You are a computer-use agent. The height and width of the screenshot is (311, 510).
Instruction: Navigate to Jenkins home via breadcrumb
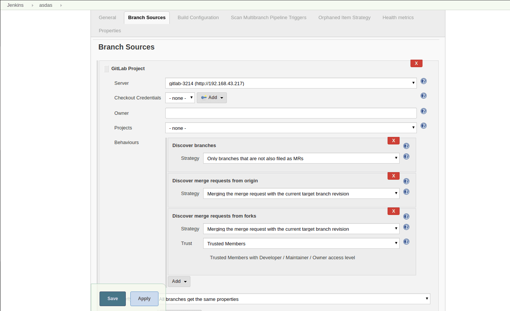click(15, 5)
